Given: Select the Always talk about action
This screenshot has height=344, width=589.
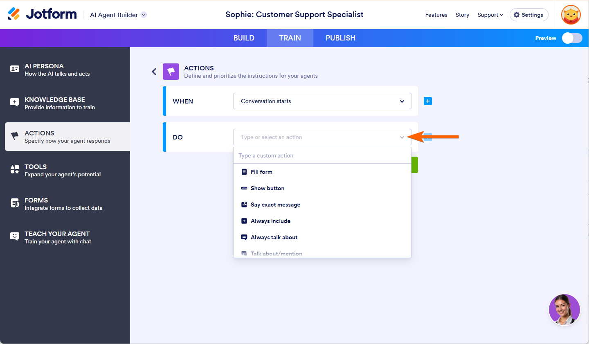Looking at the screenshot, I should (322, 237).
